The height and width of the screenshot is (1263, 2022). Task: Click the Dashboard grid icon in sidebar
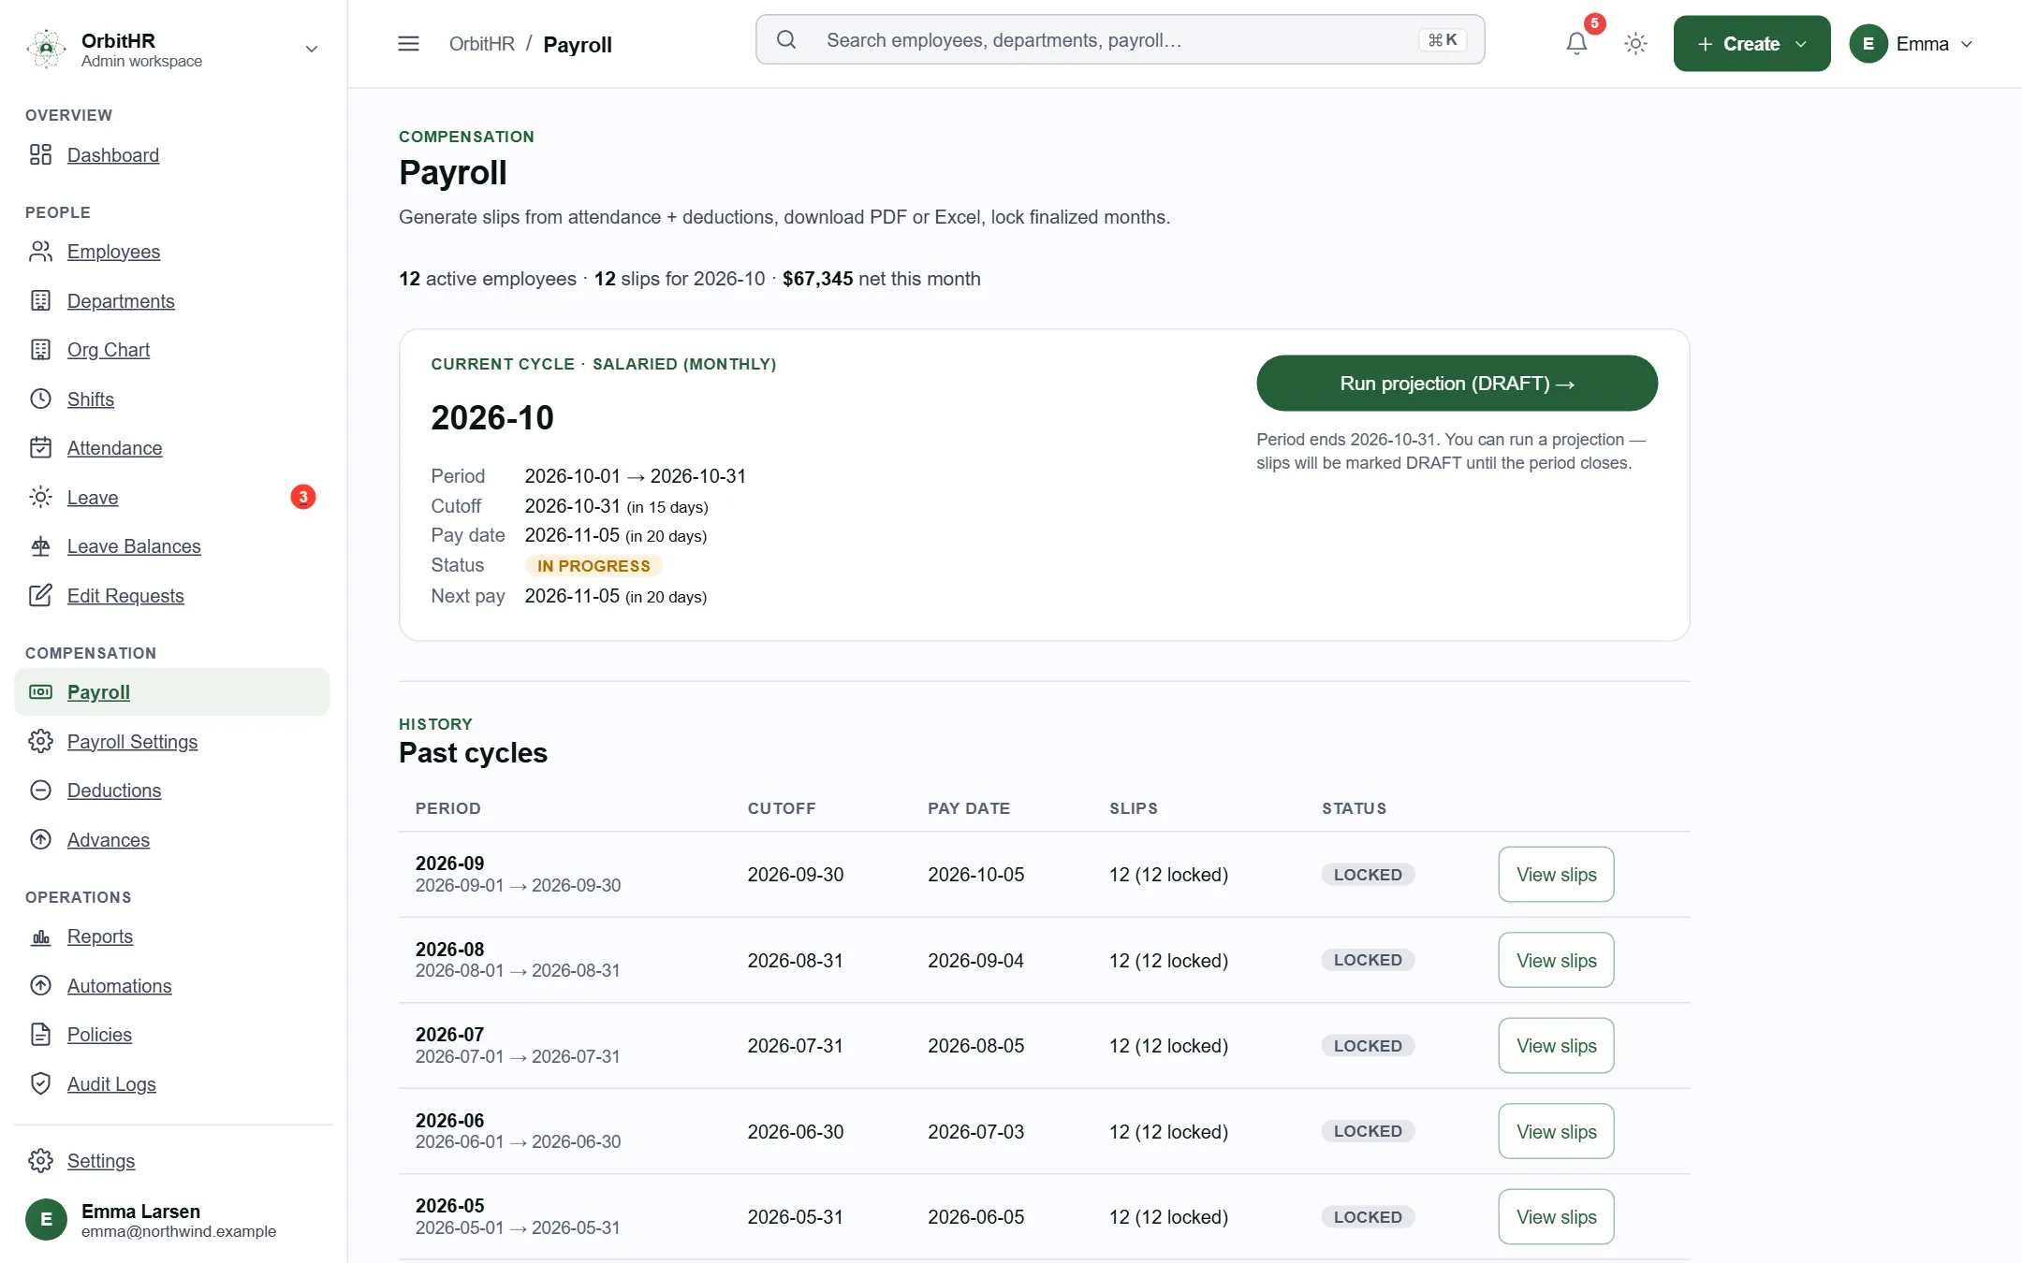pyautogui.click(x=40, y=154)
